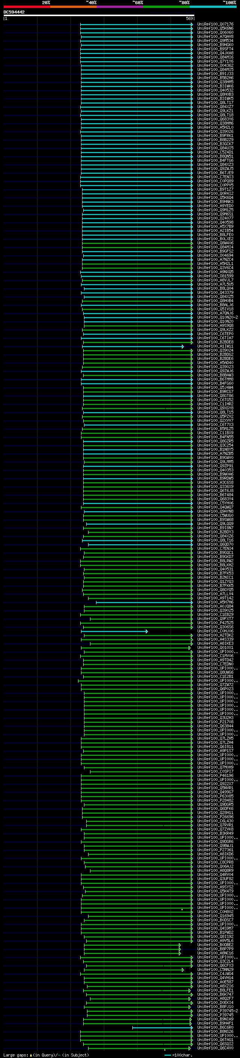
Task: Select label UniRef100_Q8GT86
Action: 215,396
